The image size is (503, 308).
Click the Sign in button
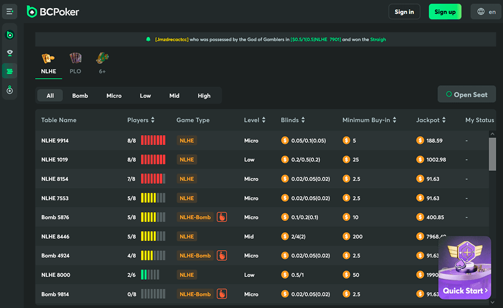coord(404,11)
